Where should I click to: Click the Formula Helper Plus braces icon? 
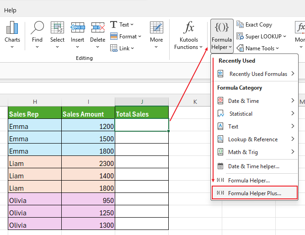coord(220,193)
